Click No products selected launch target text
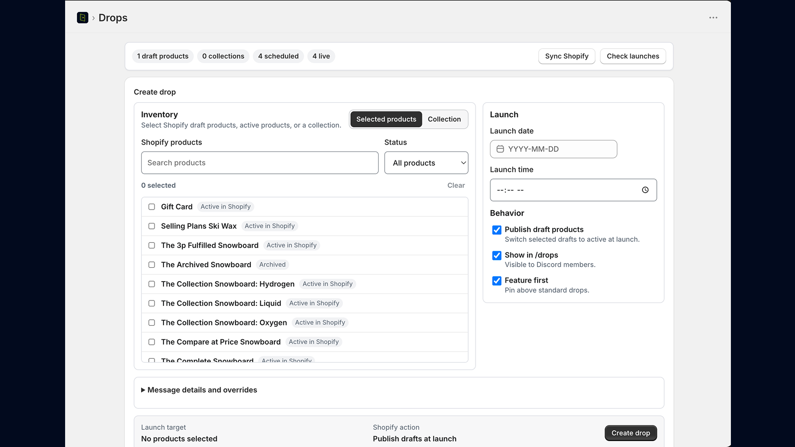This screenshot has height=447, width=795. [x=179, y=439]
